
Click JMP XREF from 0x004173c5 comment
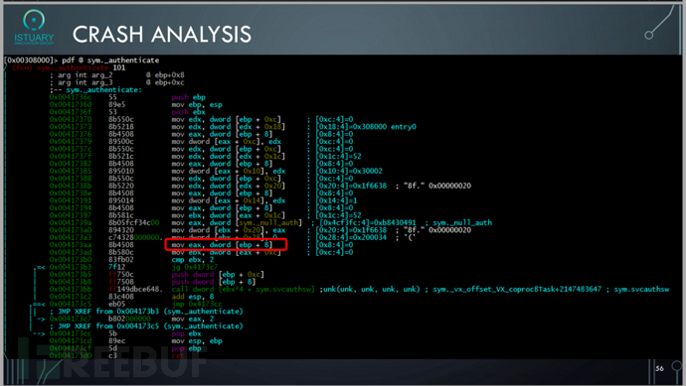[x=146, y=326]
